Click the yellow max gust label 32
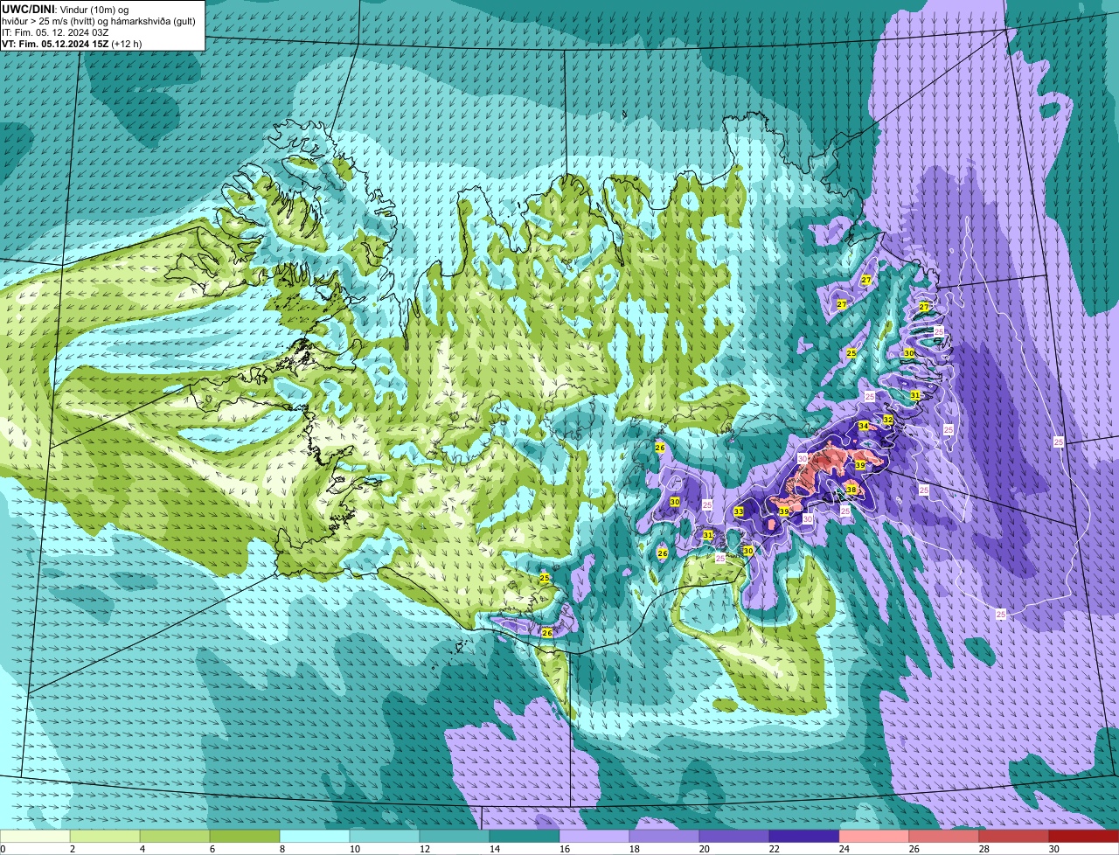The height and width of the screenshot is (855, 1119). click(887, 420)
